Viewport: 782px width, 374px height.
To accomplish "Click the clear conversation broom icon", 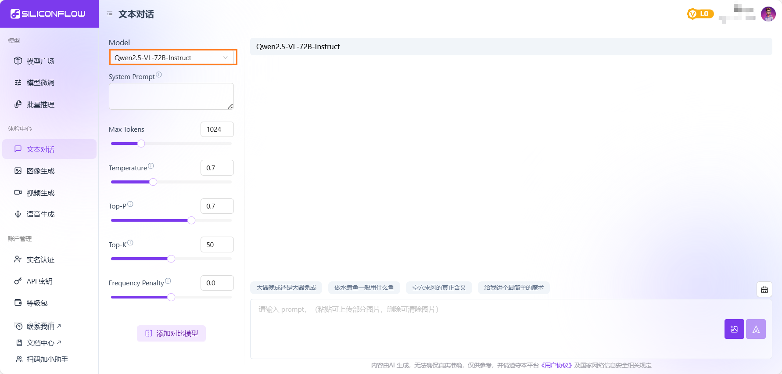I will pos(764,289).
